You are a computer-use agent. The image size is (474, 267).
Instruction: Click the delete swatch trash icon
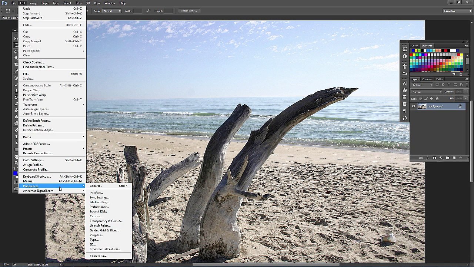point(461,75)
